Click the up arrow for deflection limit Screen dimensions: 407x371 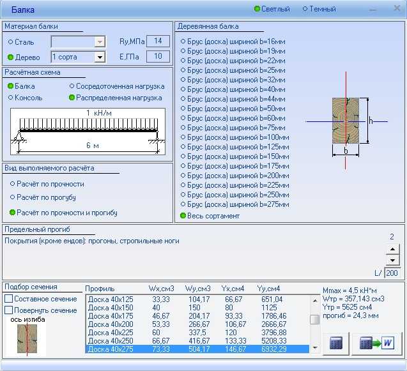(x=393, y=249)
